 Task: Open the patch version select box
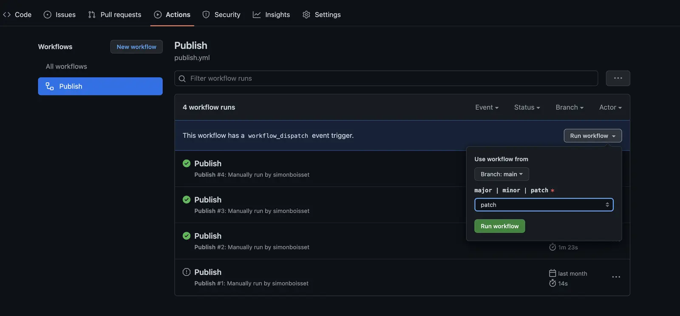544,205
